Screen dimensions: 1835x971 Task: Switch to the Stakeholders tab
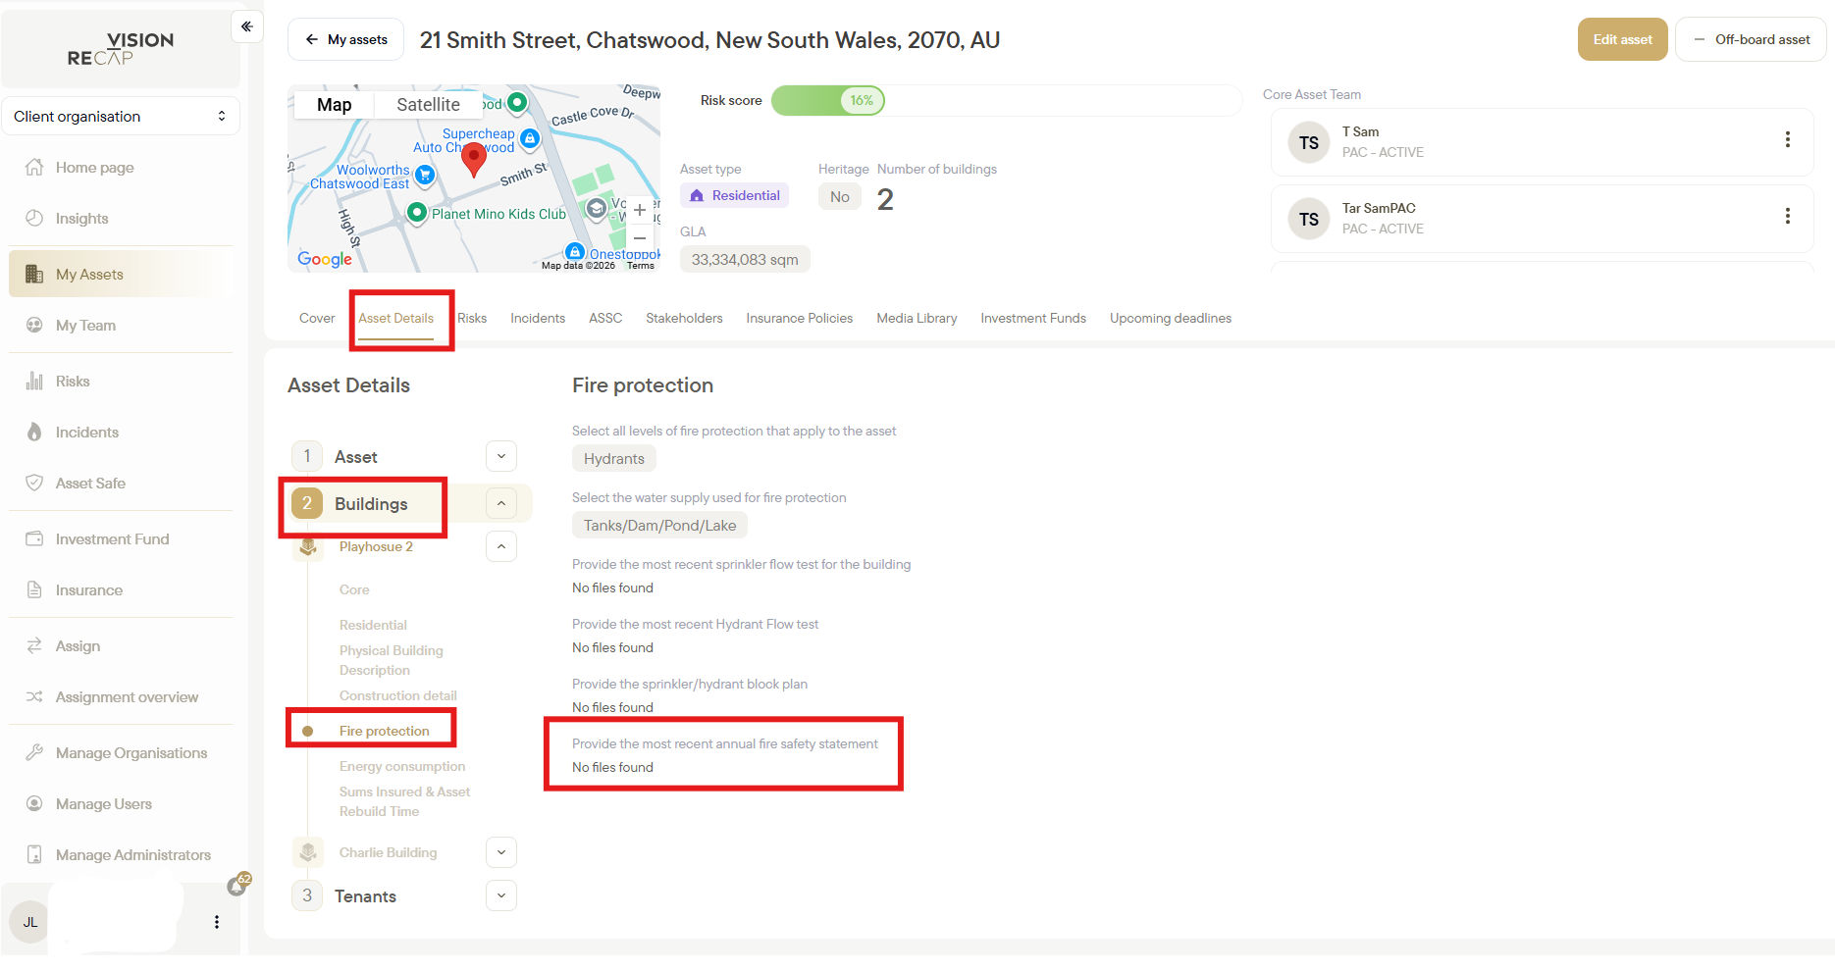[x=684, y=318]
